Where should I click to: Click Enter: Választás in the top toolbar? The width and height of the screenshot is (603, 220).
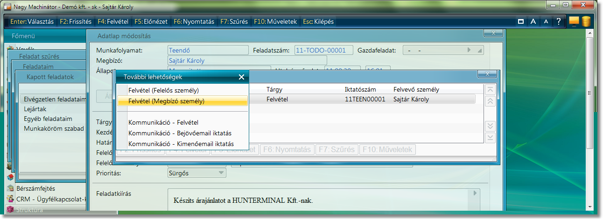click(x=32, y=21)
